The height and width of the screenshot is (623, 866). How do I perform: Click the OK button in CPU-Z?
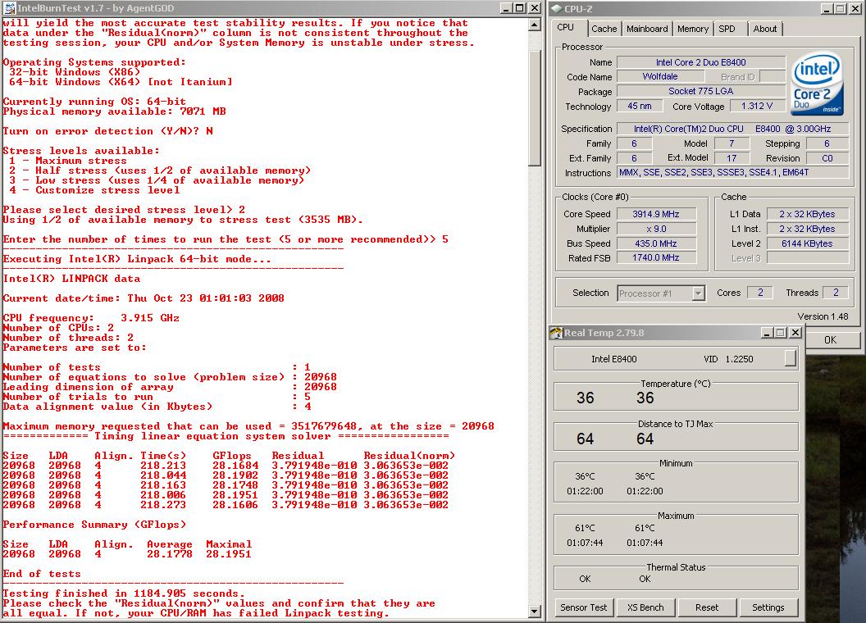(830, 339)
